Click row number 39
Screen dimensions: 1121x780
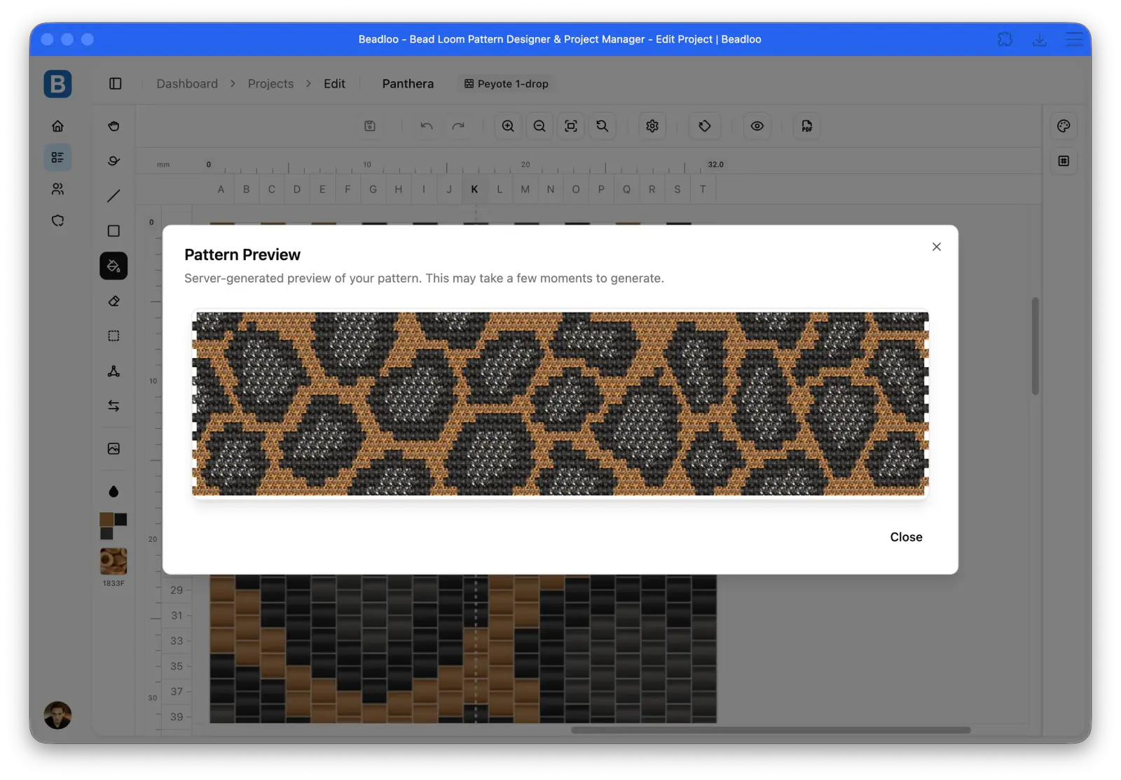pyautogui.click(x=177, y=717)
